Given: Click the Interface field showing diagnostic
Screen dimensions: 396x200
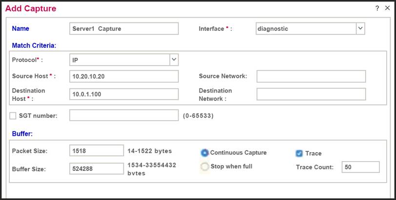Looking at the screenshot, I should coord(305,29).
